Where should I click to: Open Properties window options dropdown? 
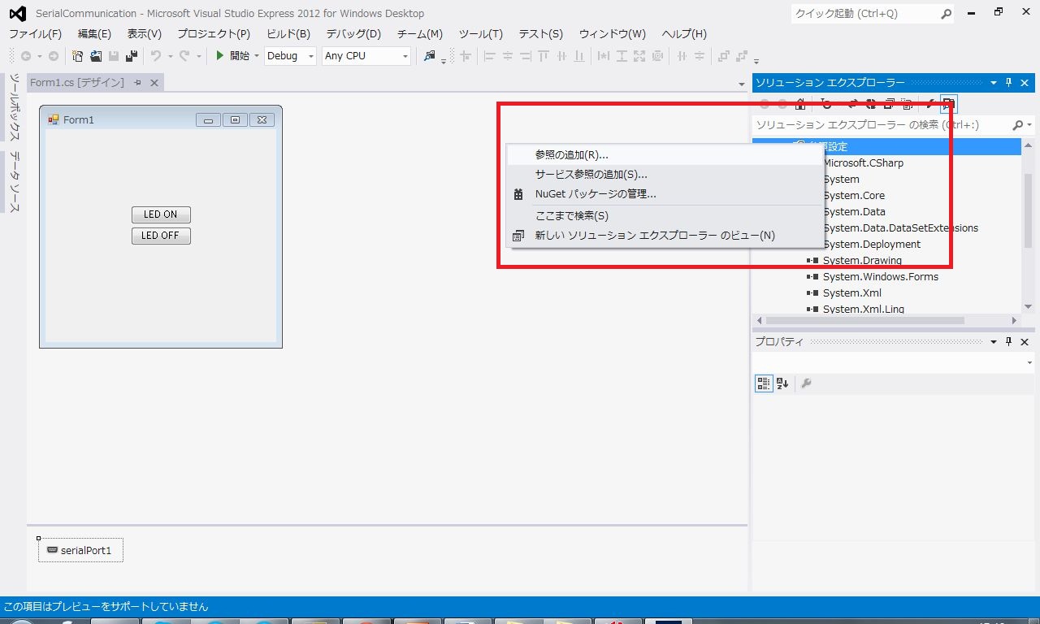pyautogui.click(x=993, y=342)
